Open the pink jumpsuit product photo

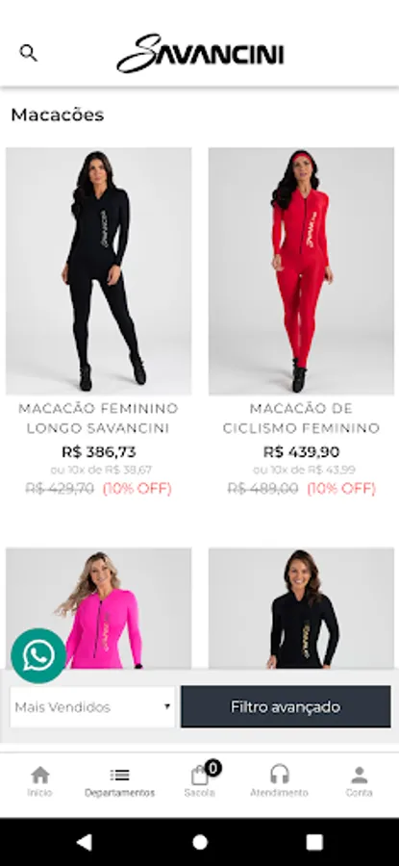pos(99,607)
